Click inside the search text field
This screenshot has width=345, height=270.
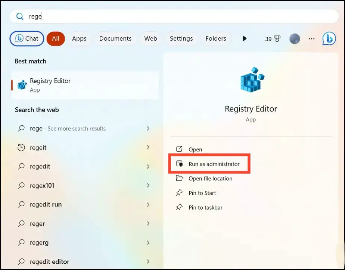click(174, 16)
